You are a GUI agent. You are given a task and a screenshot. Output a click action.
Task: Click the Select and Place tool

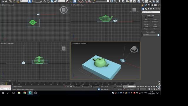56,1
